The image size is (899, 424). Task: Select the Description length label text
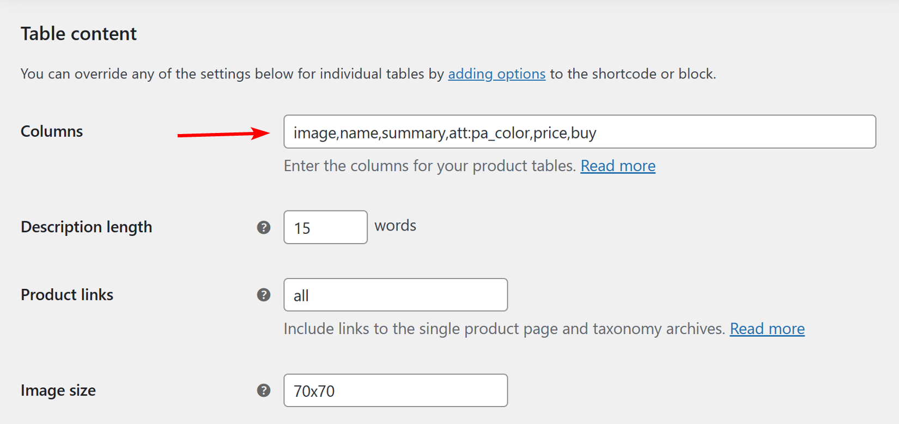(x=86, y=227)
